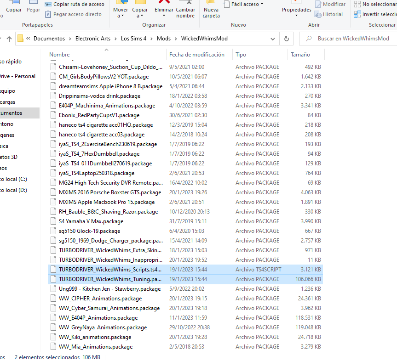Screen dimensions: 397x361
Task: Click file icon of sg5150_1969_Dodge_Charger_package
Action: pyautogui.click(x=53, y=240)
